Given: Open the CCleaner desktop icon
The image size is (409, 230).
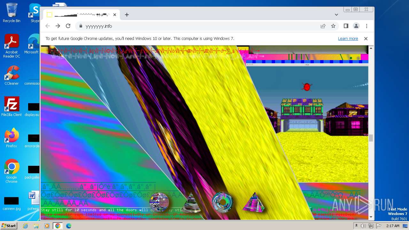Looking at the screenshot, I should point(12,75).
